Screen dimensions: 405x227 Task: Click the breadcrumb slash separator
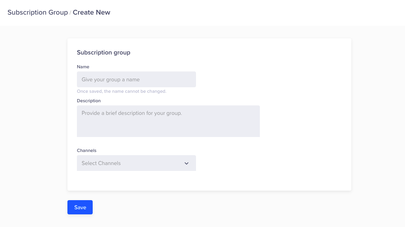coord(70,13)
